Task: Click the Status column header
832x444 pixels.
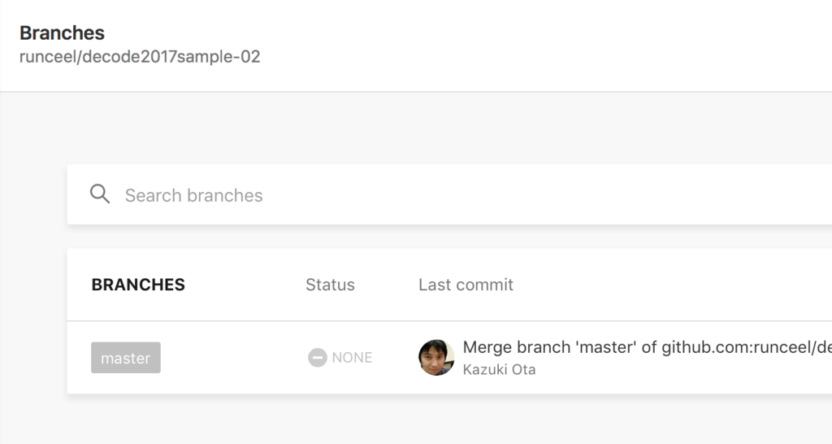Action: (330, 285)
